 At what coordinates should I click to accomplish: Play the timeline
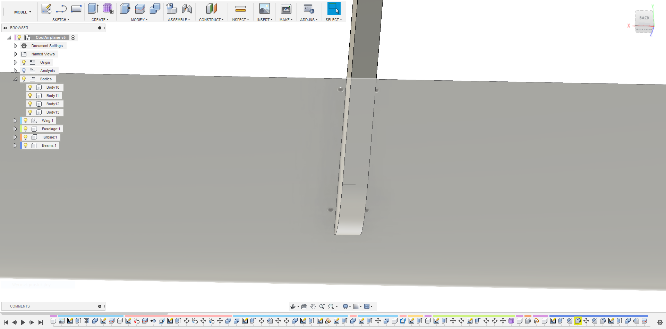[x=23, y=322]
